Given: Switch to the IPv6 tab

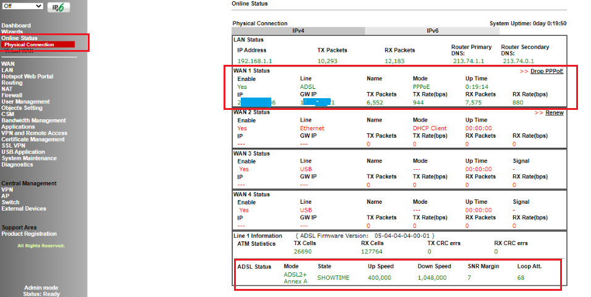Looking at the screenshot, I should tap(432, 30).
